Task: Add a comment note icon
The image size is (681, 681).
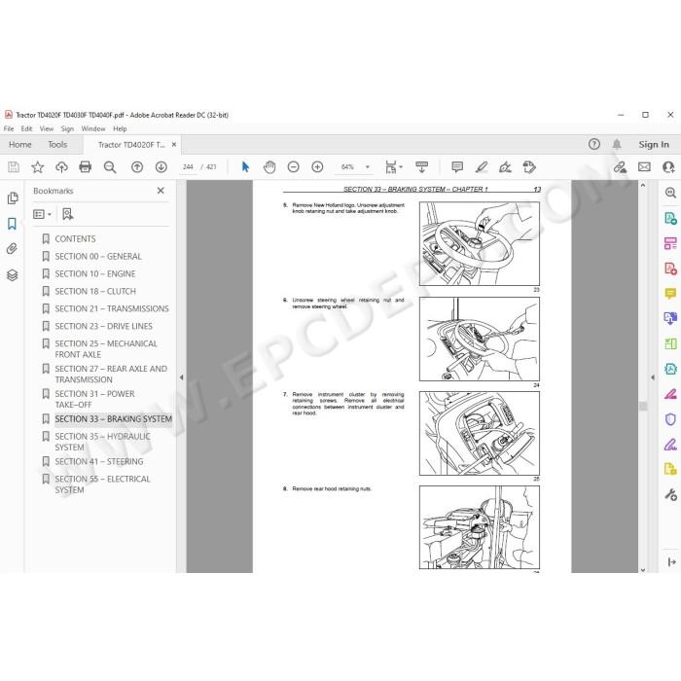Action: pos(457,166)
